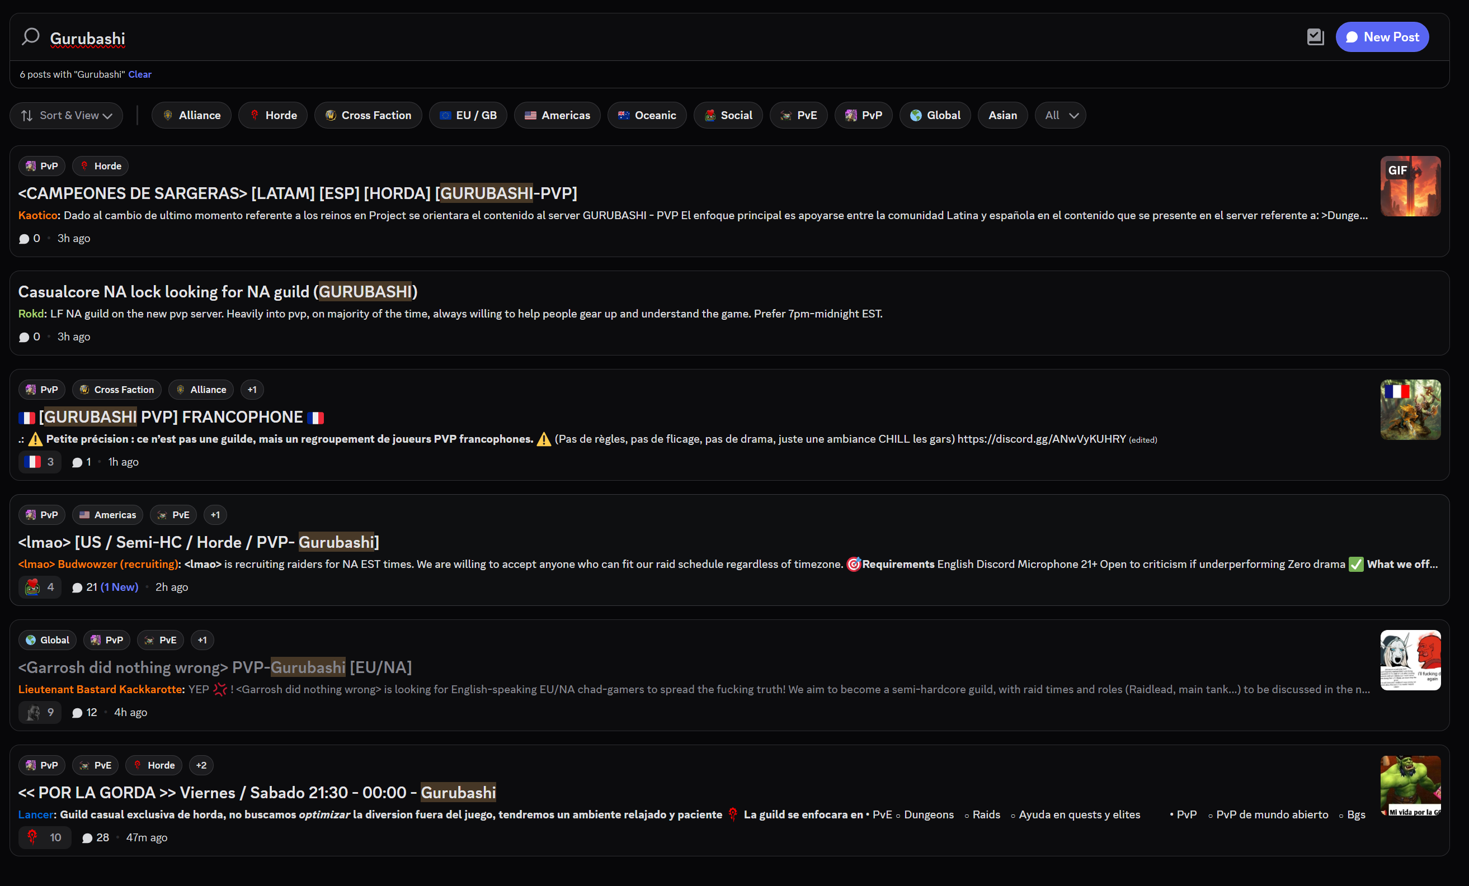Viewport: 1469px width, 886px height.
Task: Click the 12 comments icon on the Garrosh post
Action: (77, 713)
